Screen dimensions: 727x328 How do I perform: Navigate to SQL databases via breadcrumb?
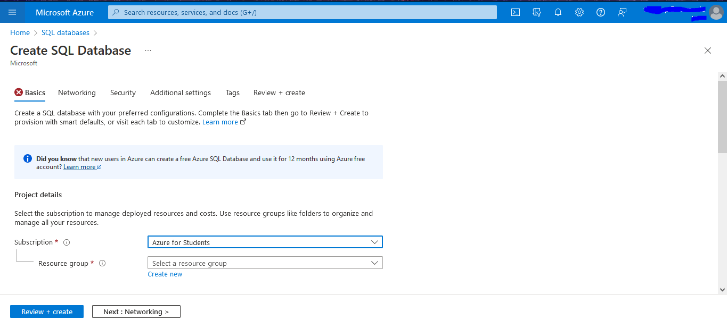tap(65, 32)
